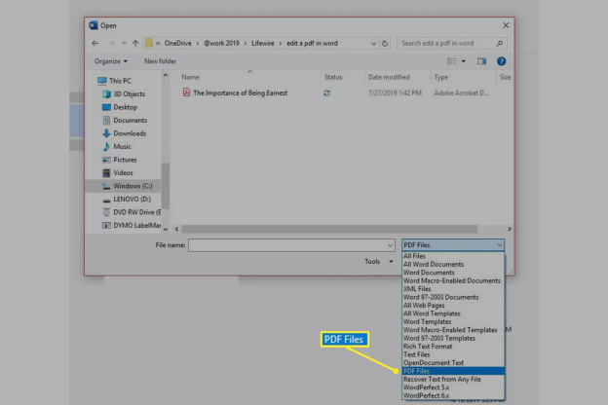The height and width of the screenshot is (405, 608).
Task: Sort files by Type column
Action: pos(440,77)
